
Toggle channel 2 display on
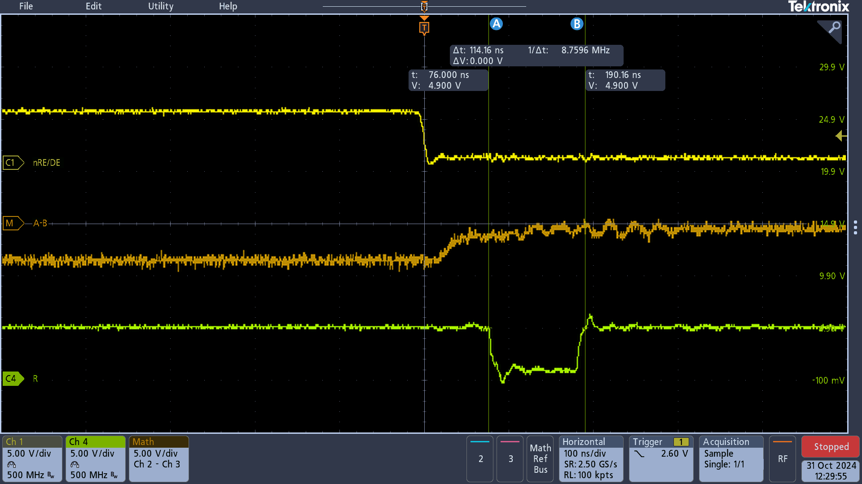coord(480,458)
